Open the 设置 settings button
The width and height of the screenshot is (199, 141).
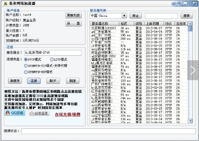pyautogui.click(x=73, y=24)
